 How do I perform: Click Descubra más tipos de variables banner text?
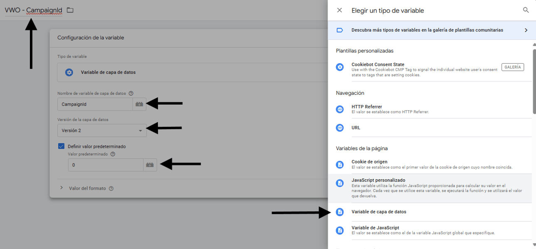427,30
